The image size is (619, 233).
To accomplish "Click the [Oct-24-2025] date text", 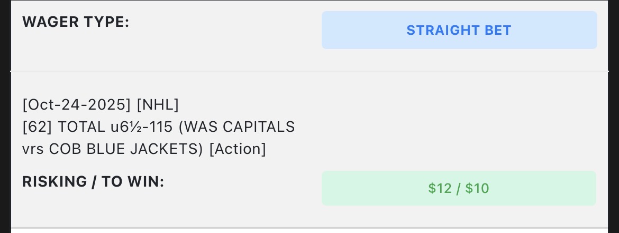I will (77, 105).
